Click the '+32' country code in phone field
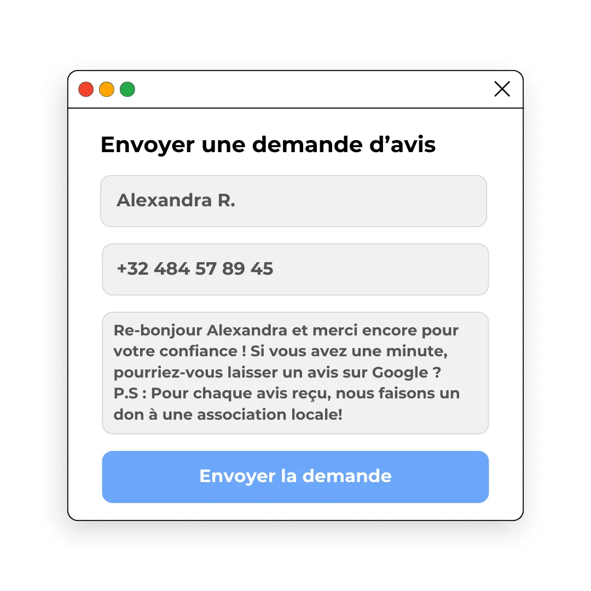Image resolution: width=591 pixels, height=591 pixels. 132,269
